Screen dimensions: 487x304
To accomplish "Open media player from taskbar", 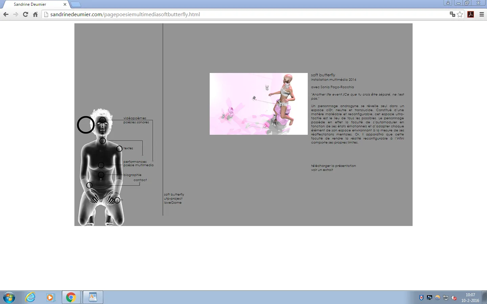I will [50, 297].
